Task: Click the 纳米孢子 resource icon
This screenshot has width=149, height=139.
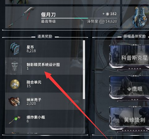Action: coord(14,101)
